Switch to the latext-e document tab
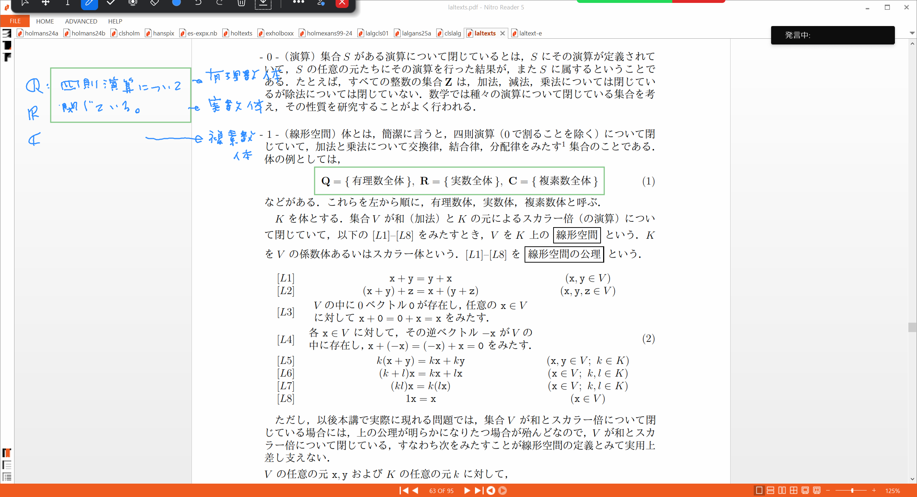Image resolution: width=917 pixels, height=497 pixels. pyautogui.click(x=526, y=33)
